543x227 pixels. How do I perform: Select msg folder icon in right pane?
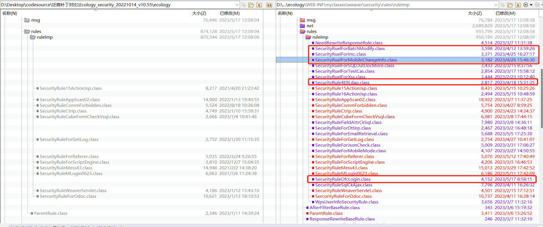tap(302, 20)
